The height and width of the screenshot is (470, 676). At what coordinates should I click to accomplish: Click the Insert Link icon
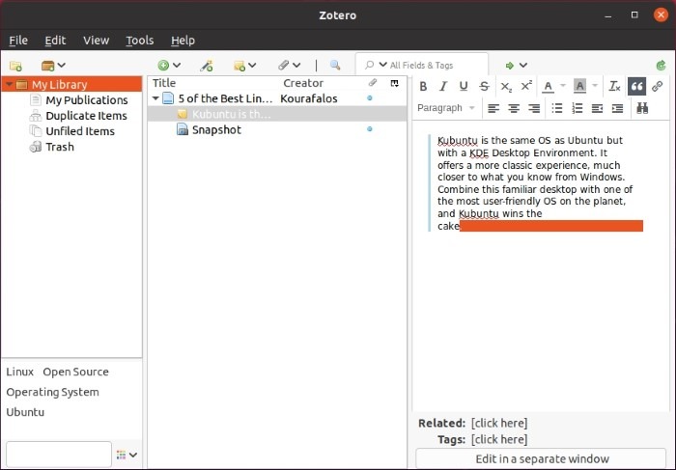(658, 87)
